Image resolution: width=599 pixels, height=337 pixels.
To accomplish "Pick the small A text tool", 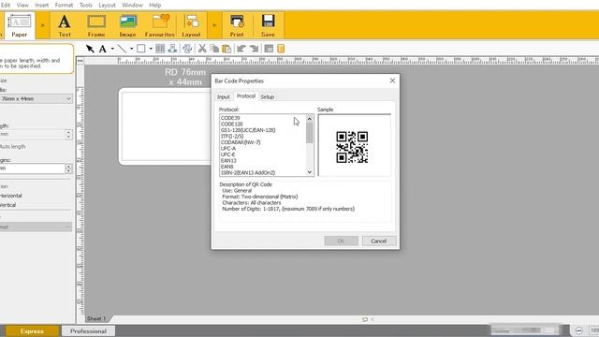I will click(x=102, y=49).
